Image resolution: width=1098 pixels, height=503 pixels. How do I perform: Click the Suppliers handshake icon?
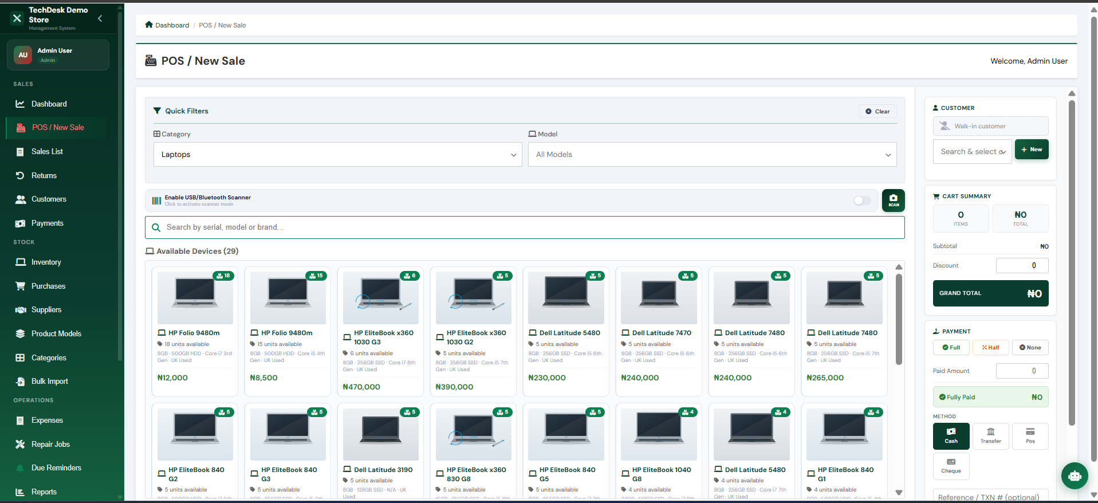pos(21,309)
